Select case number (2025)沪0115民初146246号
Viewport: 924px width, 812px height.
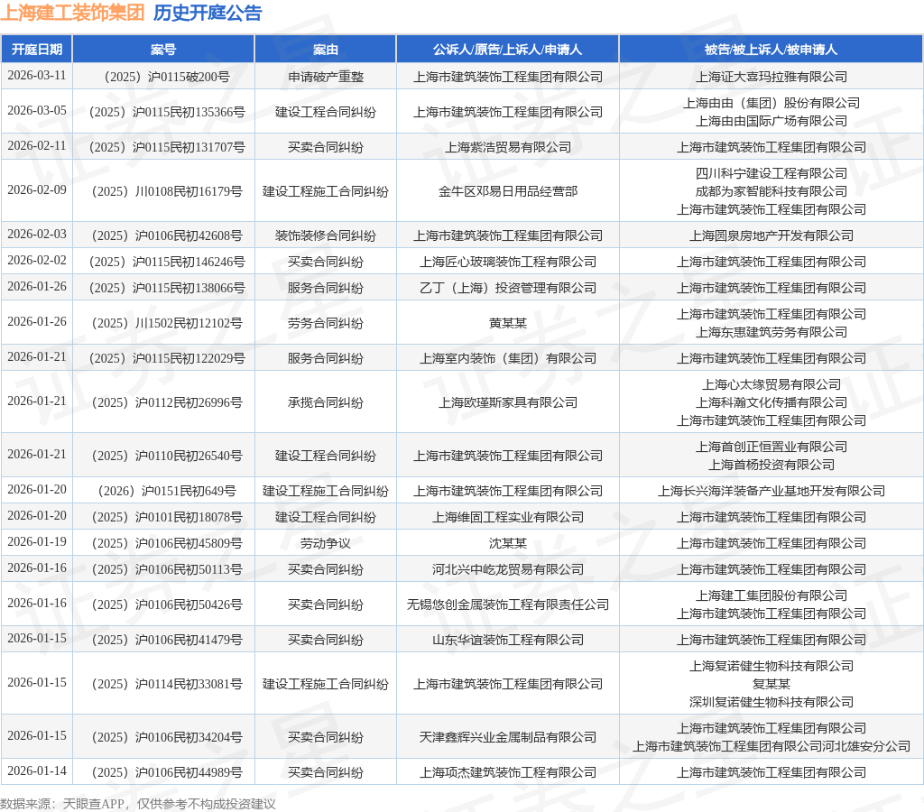pyautogui.click(x=167, y=262)
